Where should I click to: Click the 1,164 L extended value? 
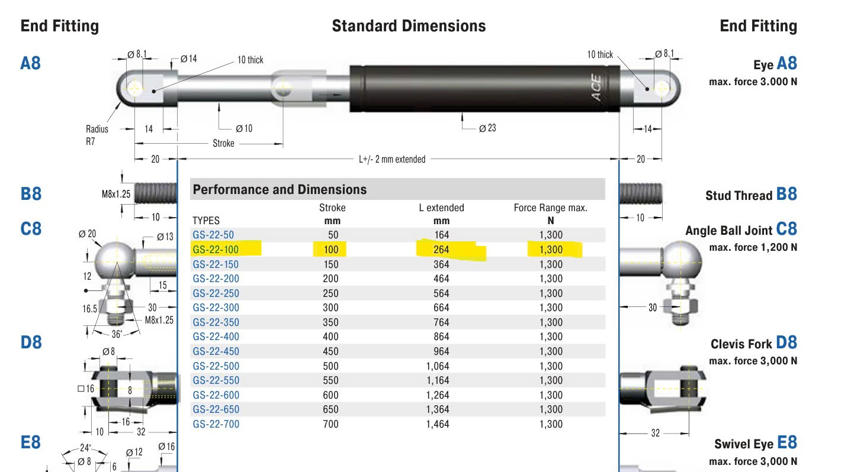coord(438,380)
